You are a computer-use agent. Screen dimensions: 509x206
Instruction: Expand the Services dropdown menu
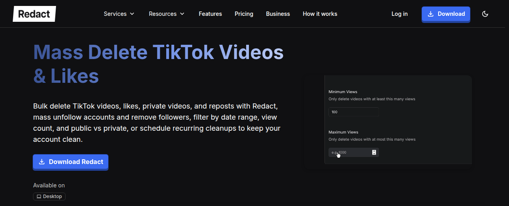point(119,14)
